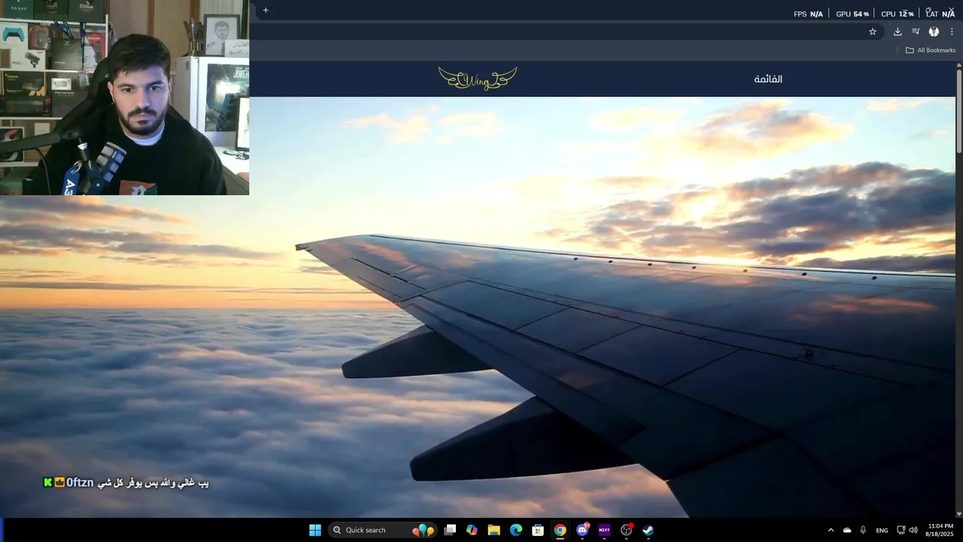Image resolution: width=963 pixels, height=542 pixels.
Task: Open the volume speaker tray icon
Action: 913,530
